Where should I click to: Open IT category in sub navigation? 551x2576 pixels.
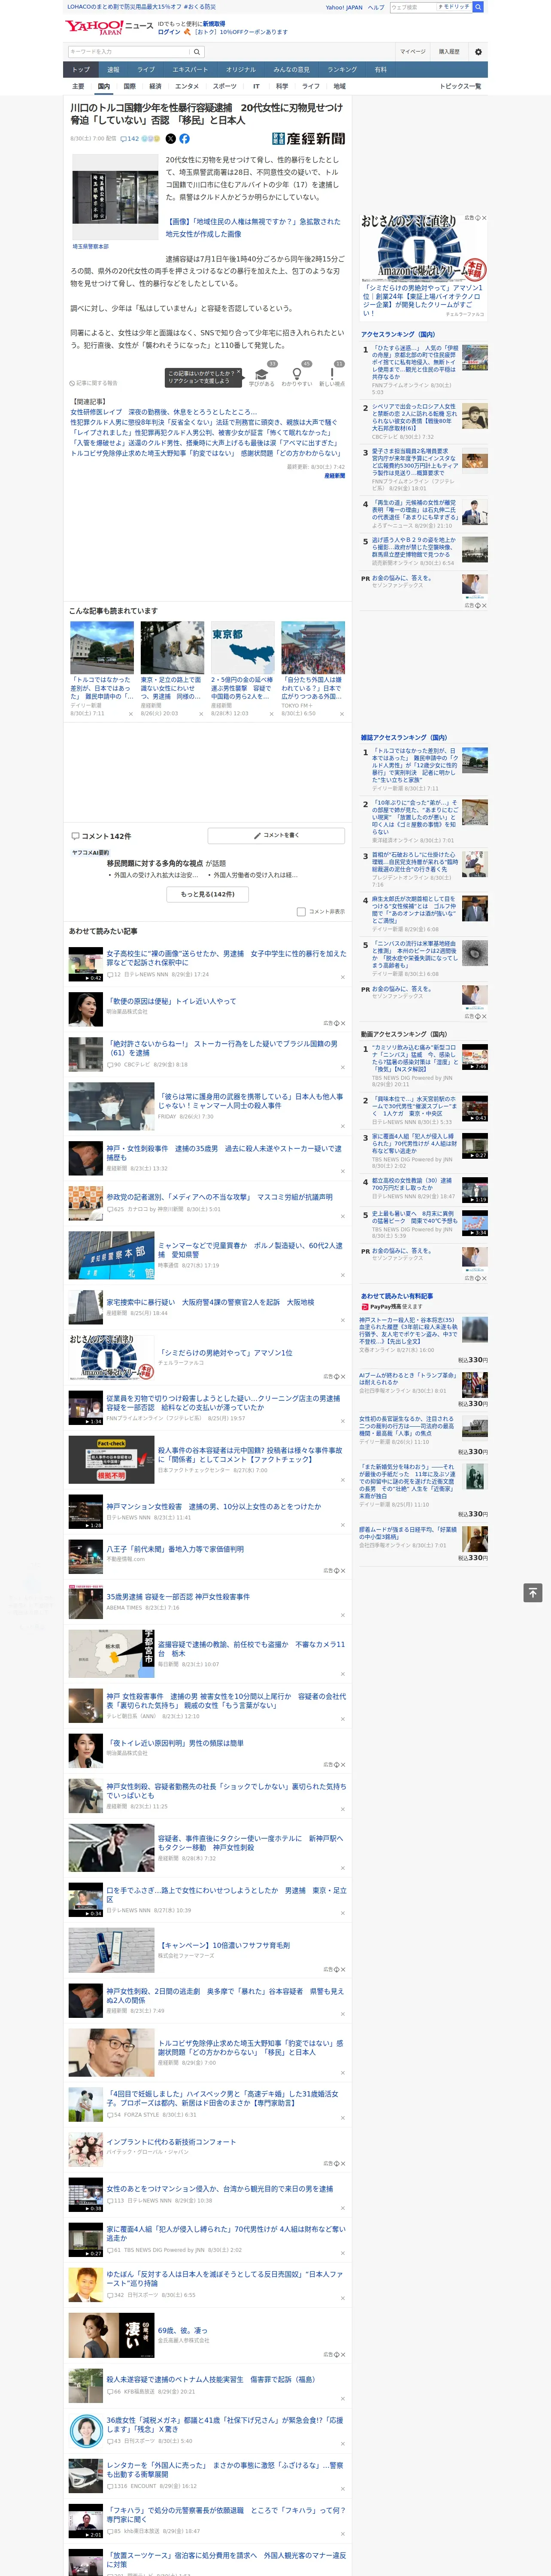pyautogui.click(x=256, y=86)
